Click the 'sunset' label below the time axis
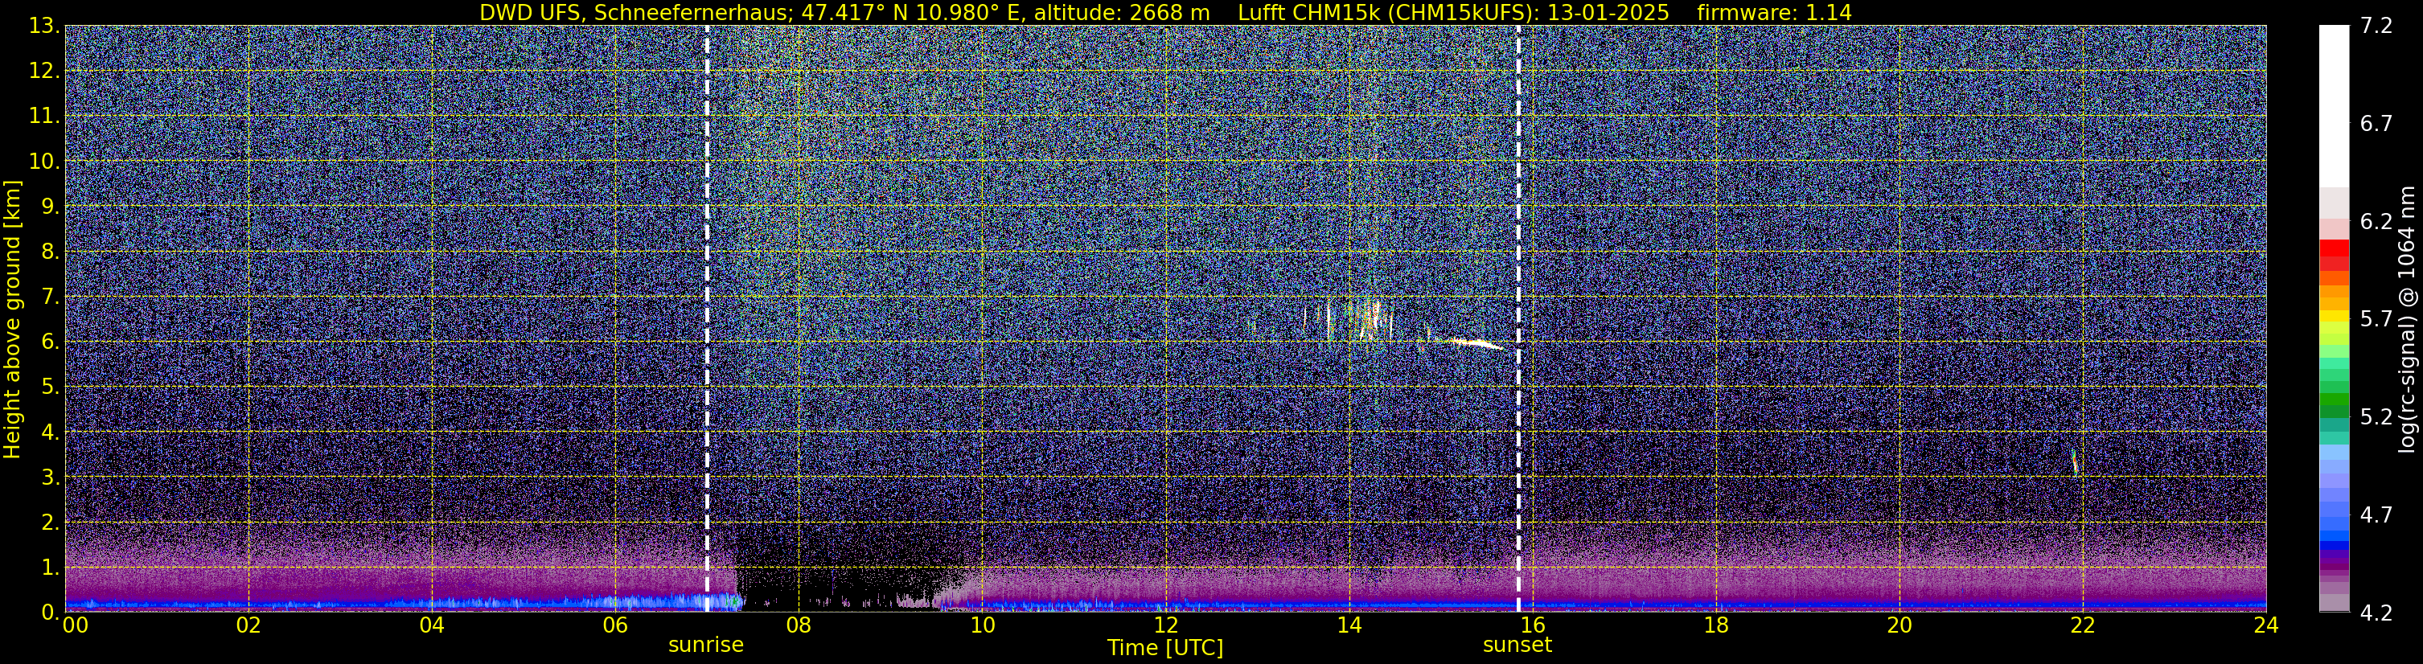 1517,646
